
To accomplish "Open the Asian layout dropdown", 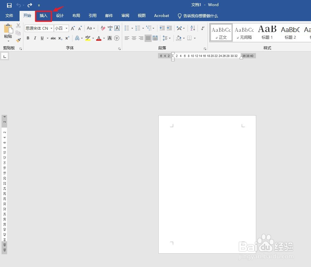I will 181,28.
